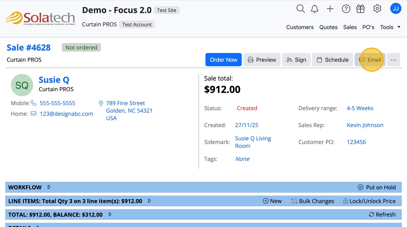Viewport: 407px width, 227px height.
Task: Toggle Lock/Unlock Price
Action: click(x=369, y=201)
